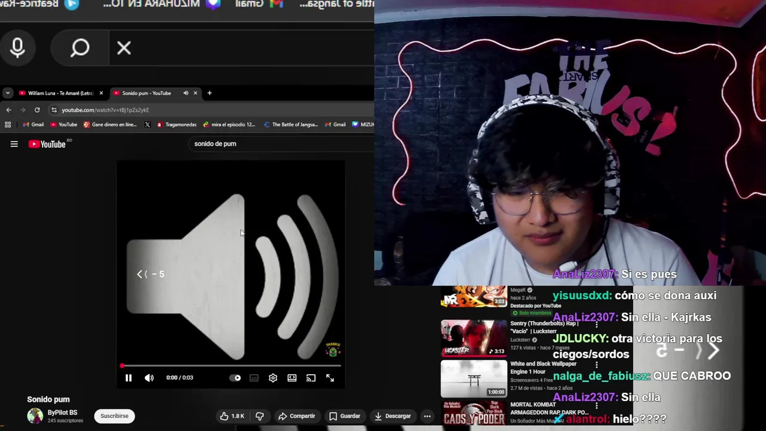Open ByPilot BS channel avatar
Viewport: 766px width, 431px height.
[35, 416]
